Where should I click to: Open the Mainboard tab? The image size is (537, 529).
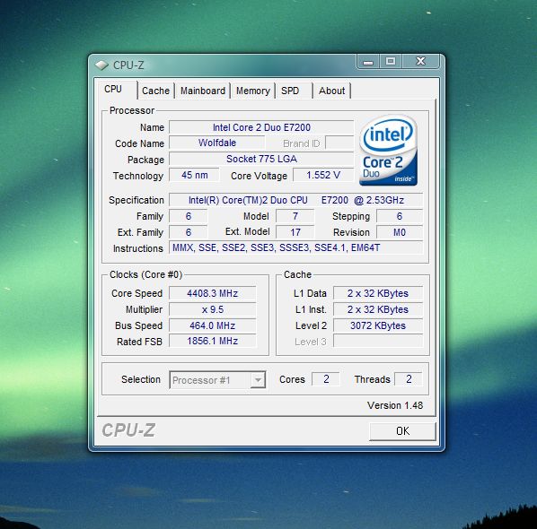pyautogui.click(x=203, y=91)
